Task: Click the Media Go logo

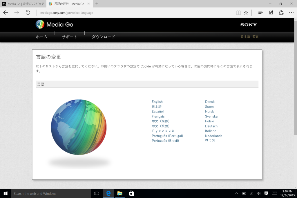Action: click(54, 24)
